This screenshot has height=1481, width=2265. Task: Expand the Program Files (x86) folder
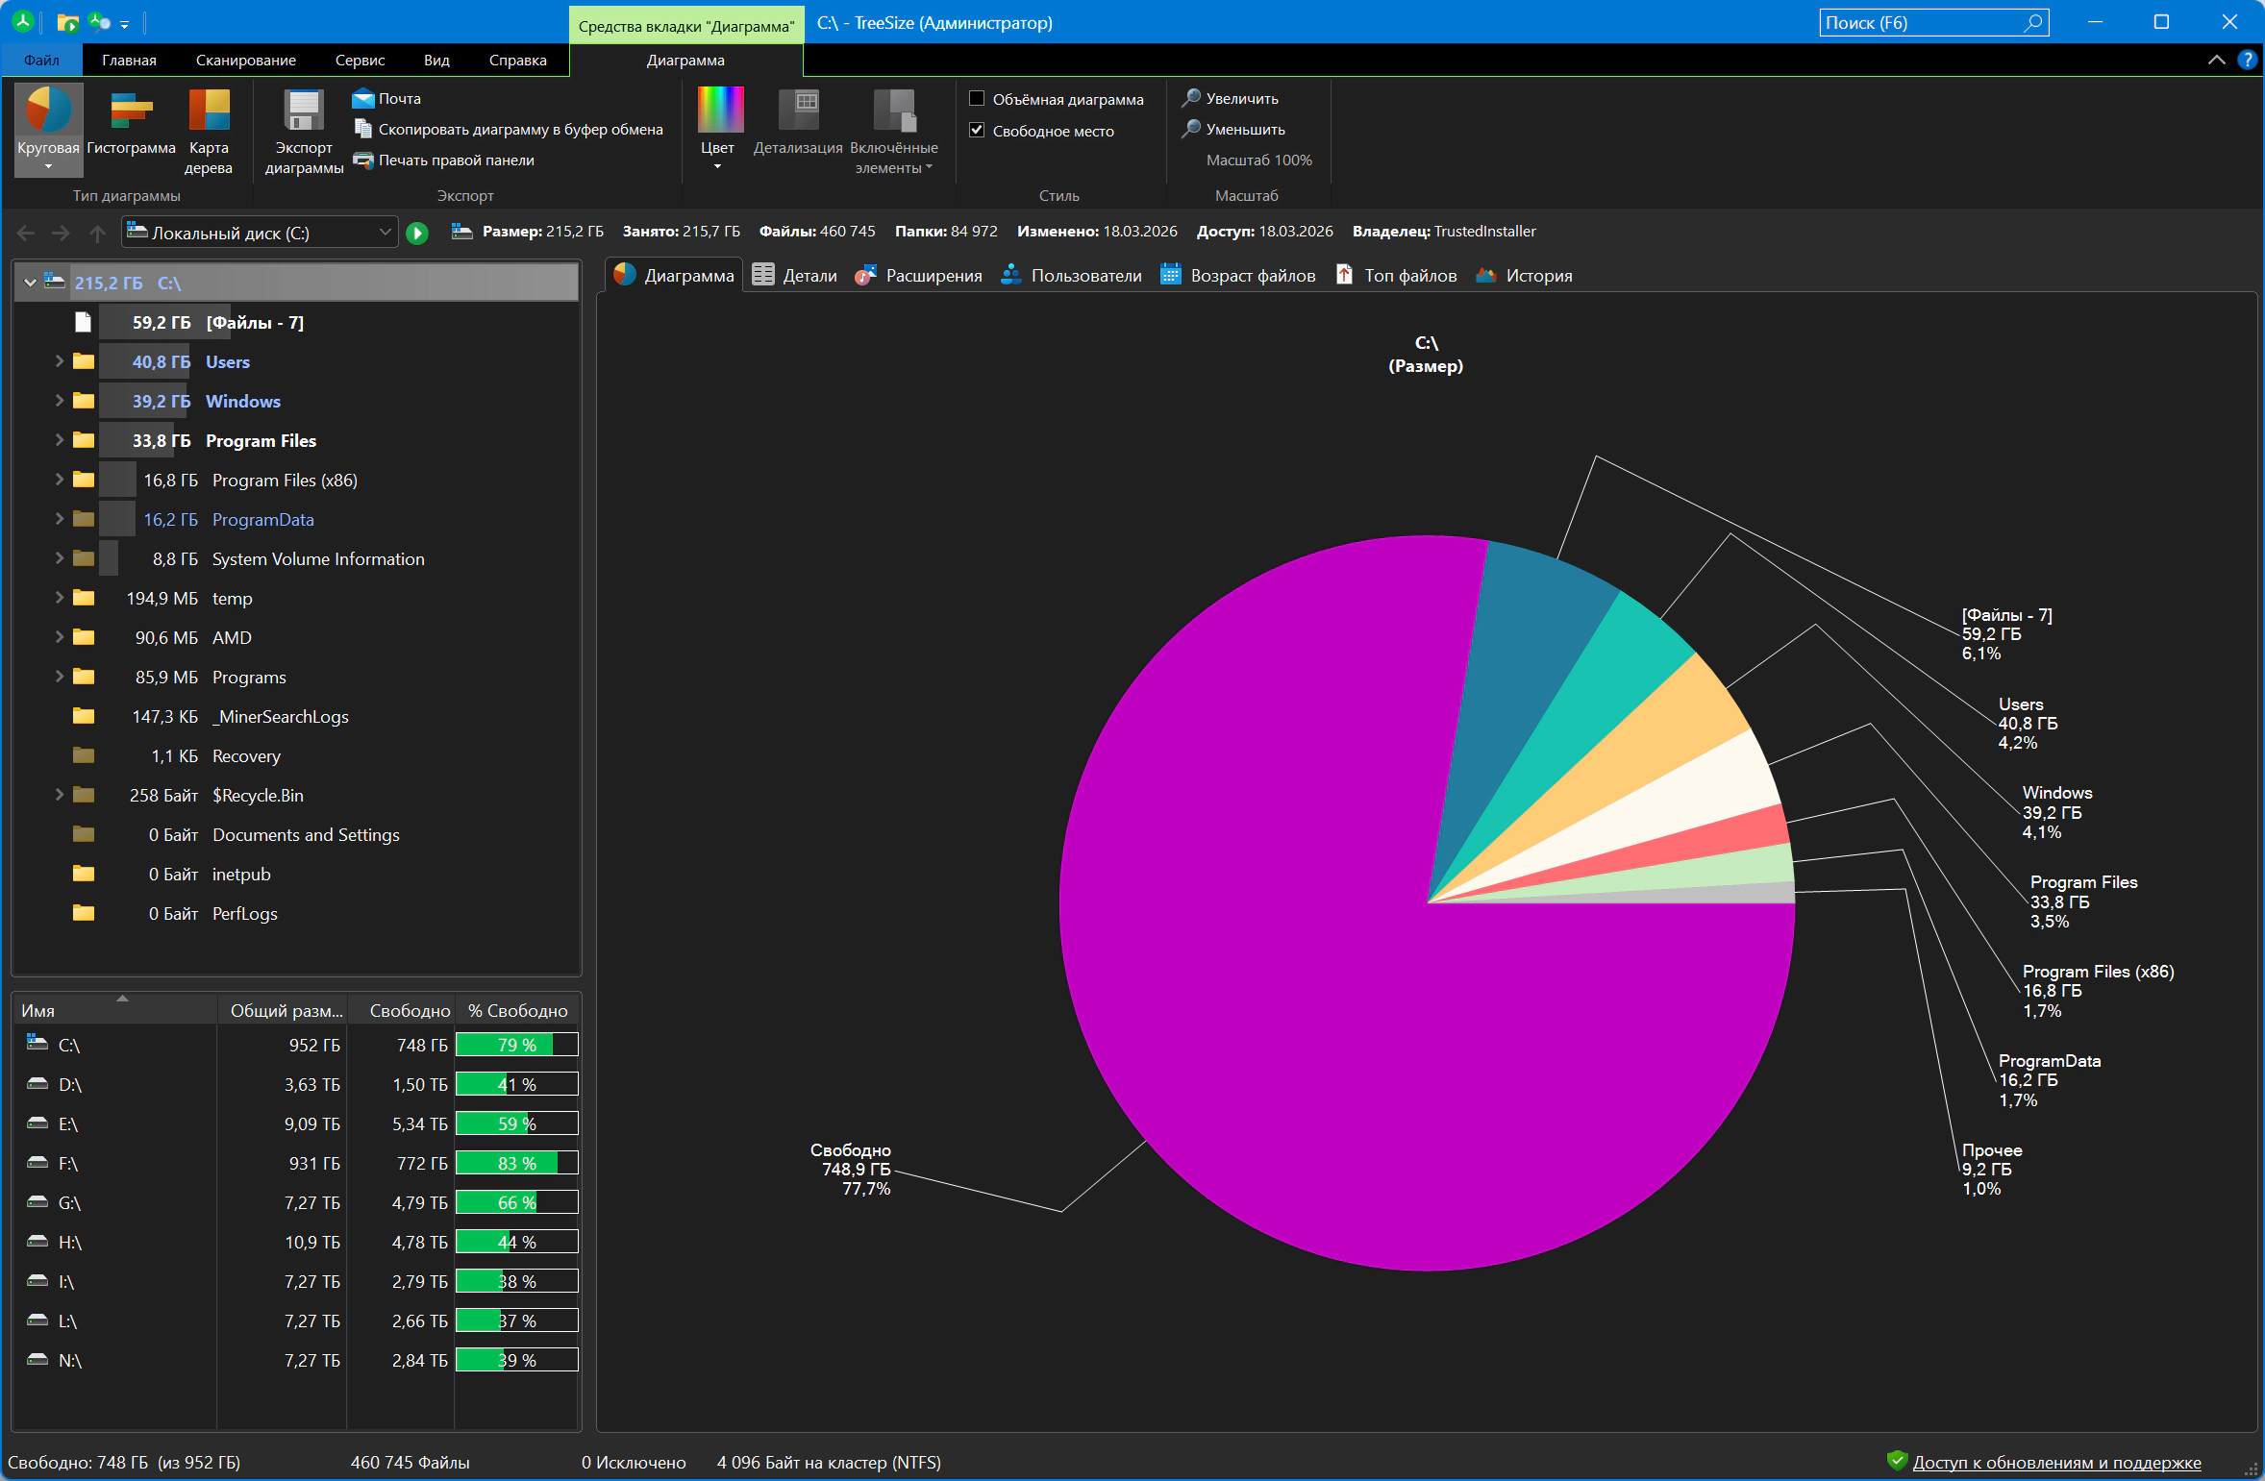click(x=60, y=480)
